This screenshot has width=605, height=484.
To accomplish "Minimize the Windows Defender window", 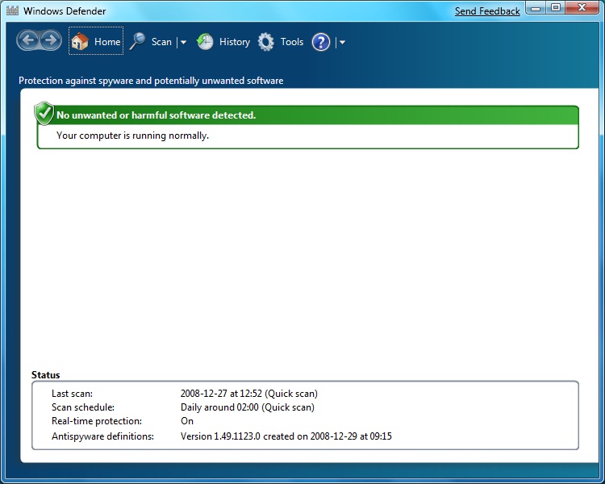I will [x=536, y=8].
